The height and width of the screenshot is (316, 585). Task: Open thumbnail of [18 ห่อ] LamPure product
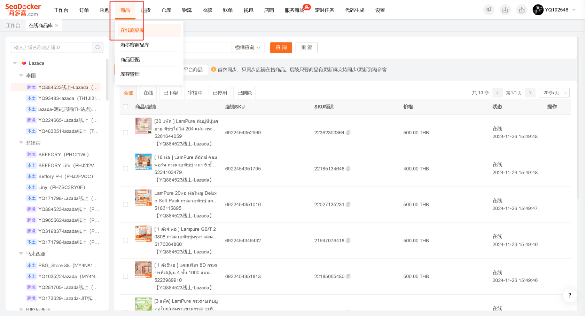pyautogui.click(x=143, y=162)
